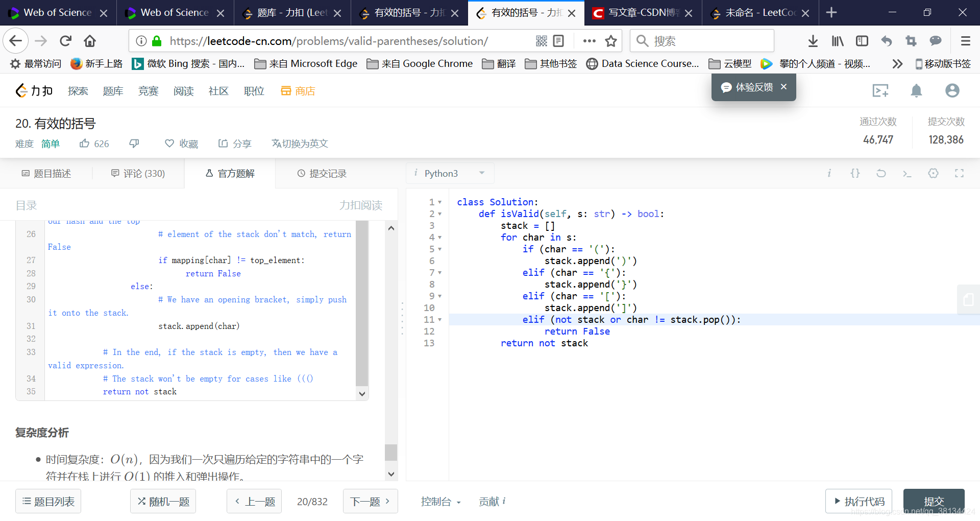Image resolution: width=980 pixels, height=521 pixels.
Task: Open the 翻译 bookmark folder
Action: (499, 64)
